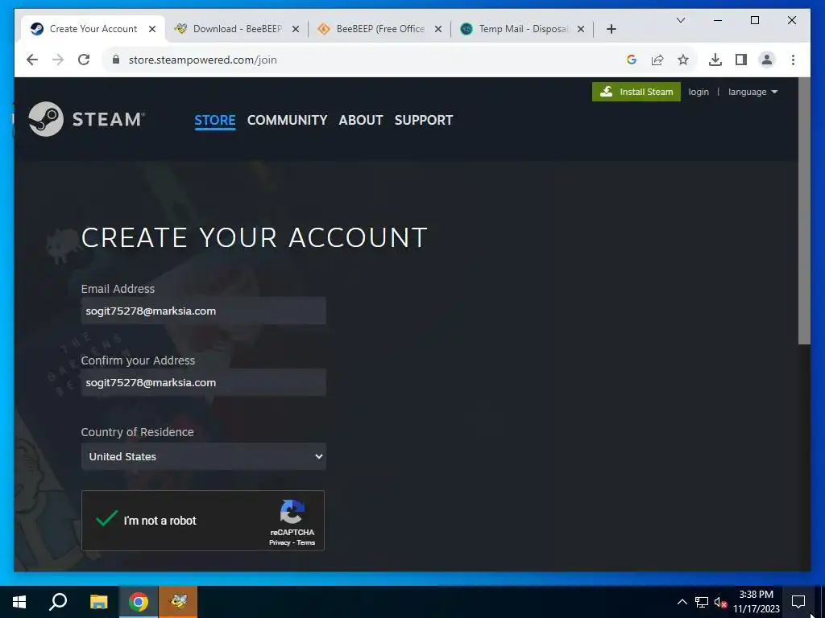Click the Google icon in address bar
The width and height of the screenshot is (825, 618).
[x=632, y=60]
